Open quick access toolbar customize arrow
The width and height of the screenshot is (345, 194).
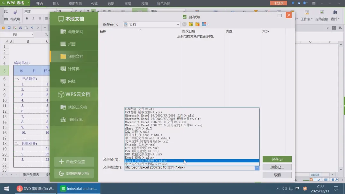pyautogui.click(x=45, y=28)
